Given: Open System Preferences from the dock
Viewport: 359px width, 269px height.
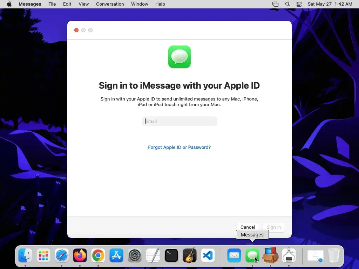Looking at the screenshot, I should tap(135, 255).
